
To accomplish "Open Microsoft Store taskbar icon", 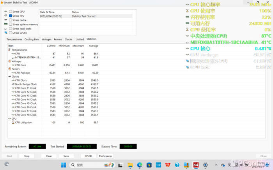I will click(x=149, y=165).
